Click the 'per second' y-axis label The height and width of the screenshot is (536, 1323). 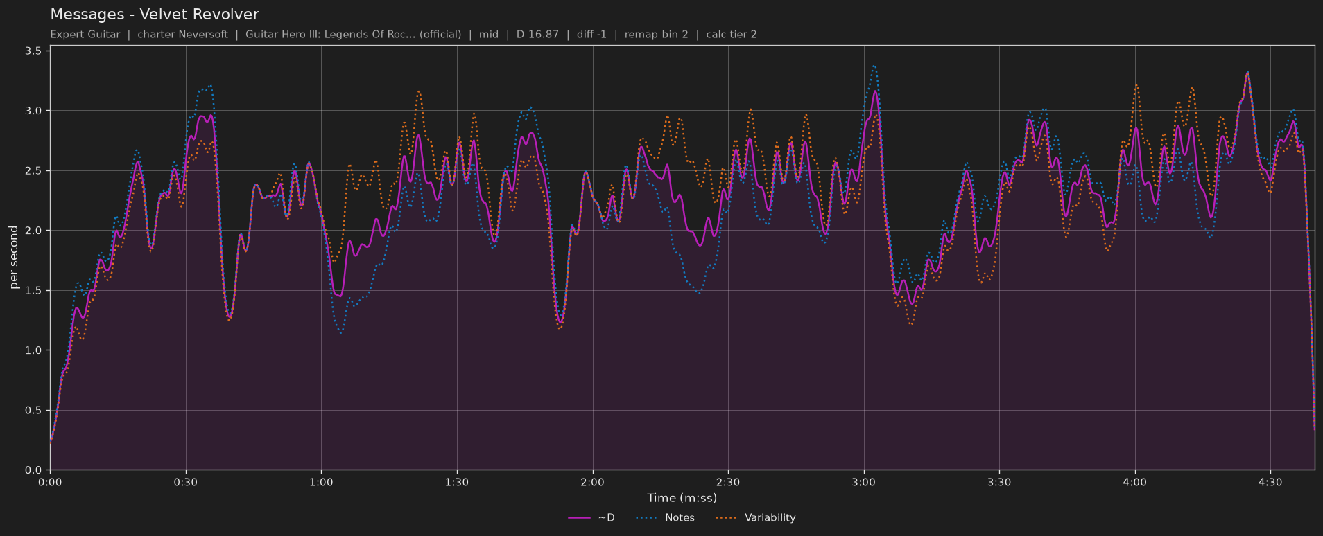15,258
